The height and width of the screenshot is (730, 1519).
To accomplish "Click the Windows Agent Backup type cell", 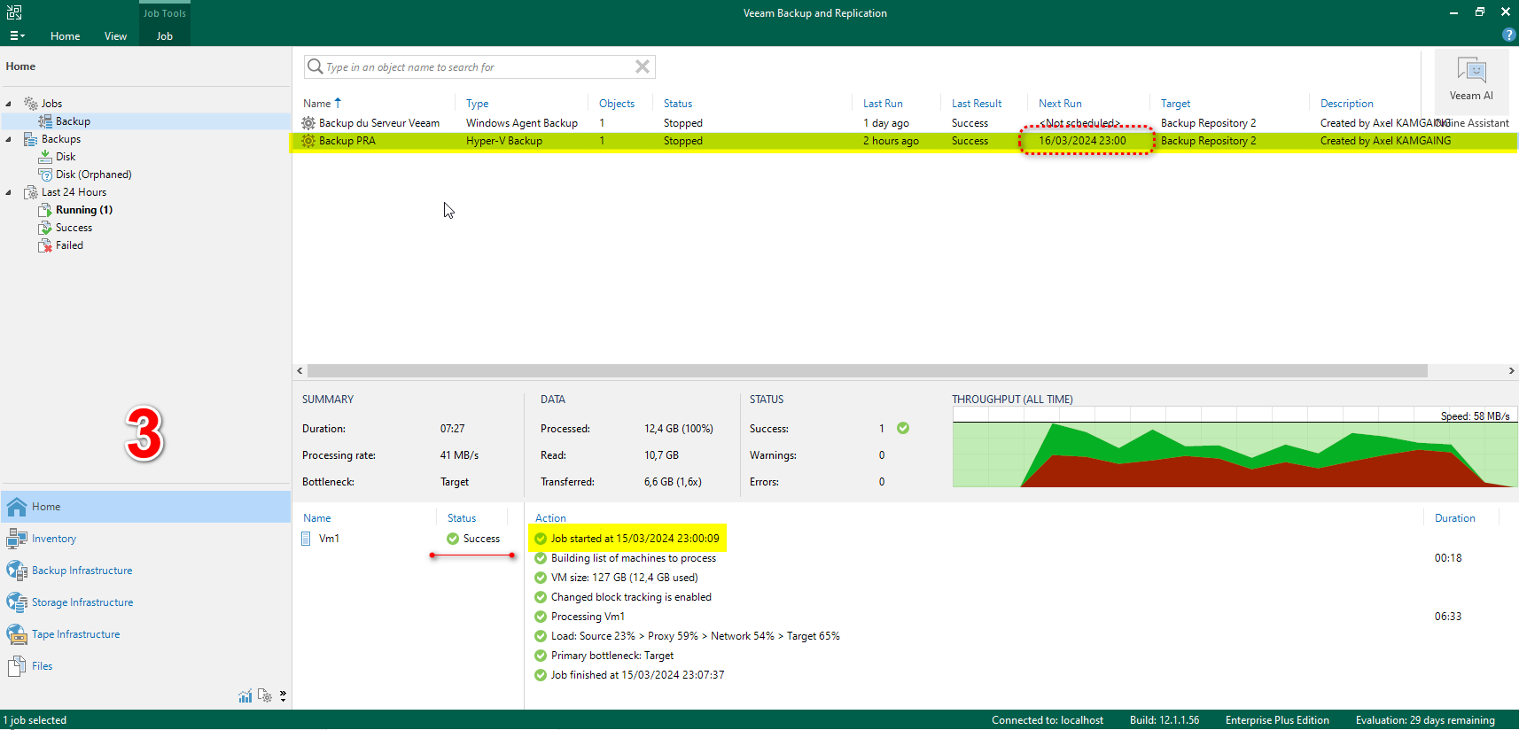I will pos(522,123).
